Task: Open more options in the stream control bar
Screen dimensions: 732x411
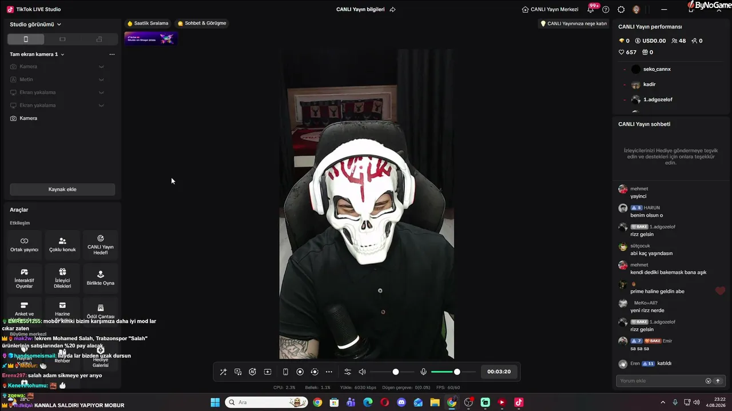Action: [329, 372]
